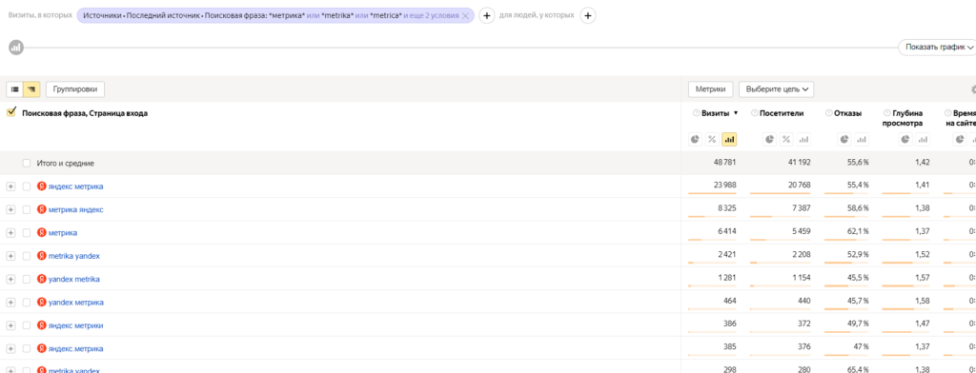Sort by Отказы column header

pyautogui.click(x=847, y=113)
